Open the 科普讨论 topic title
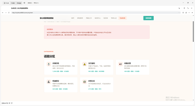 (92, 81)
